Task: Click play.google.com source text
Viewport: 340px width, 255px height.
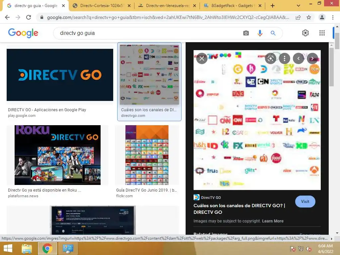Action: tap(22, 116)
